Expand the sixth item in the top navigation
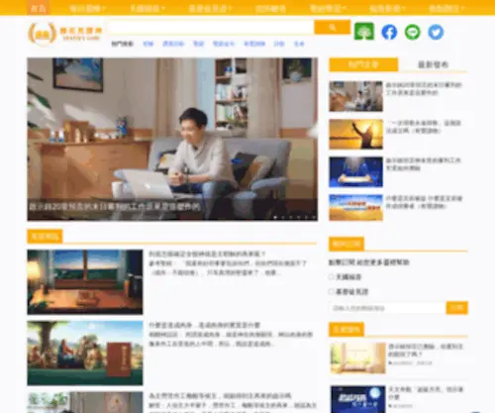 (328, 8)
